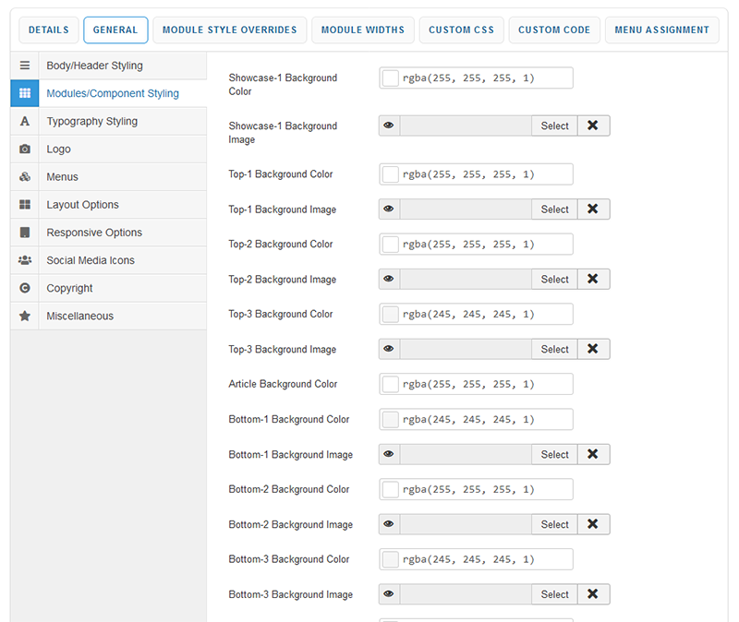This screenshot has height=622, width=739.
Task: Click the Typography Styling letter icon
Action: pos(25,122)
